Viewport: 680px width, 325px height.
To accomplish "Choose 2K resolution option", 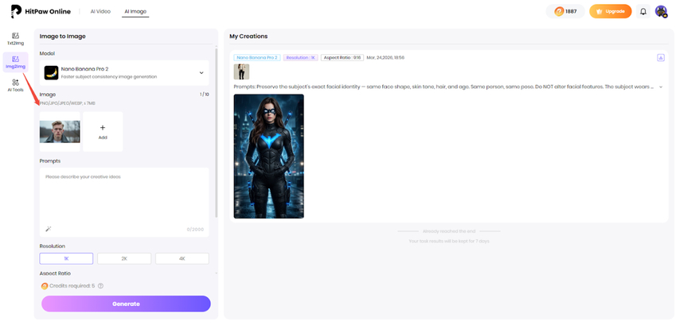I will point(123,259).
